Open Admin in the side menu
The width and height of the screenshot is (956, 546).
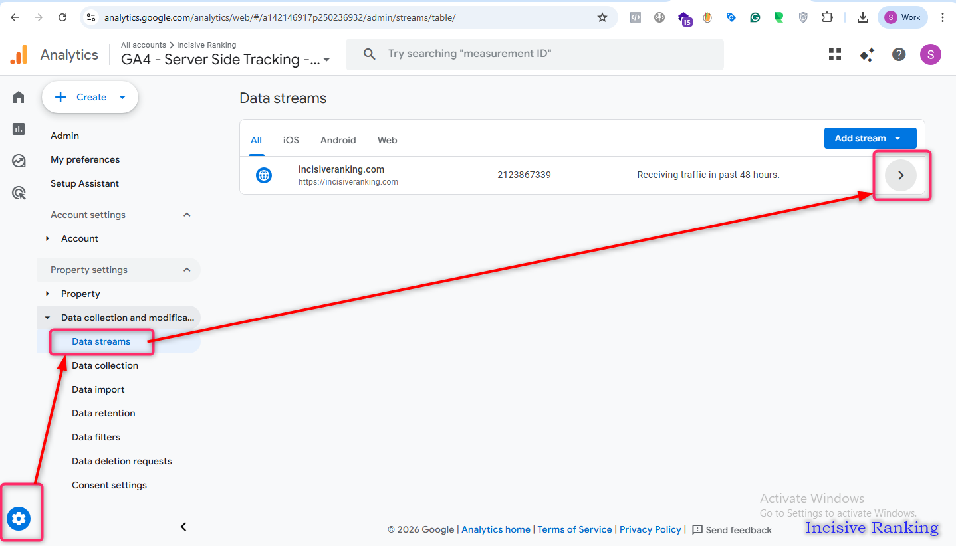[65, 136]
